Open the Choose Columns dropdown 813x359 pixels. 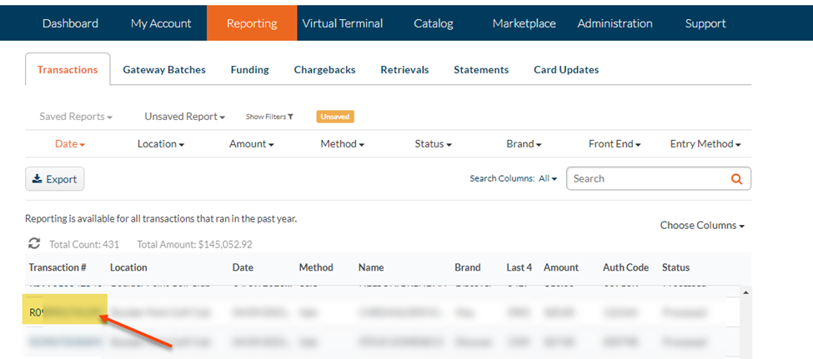[702, 226]
